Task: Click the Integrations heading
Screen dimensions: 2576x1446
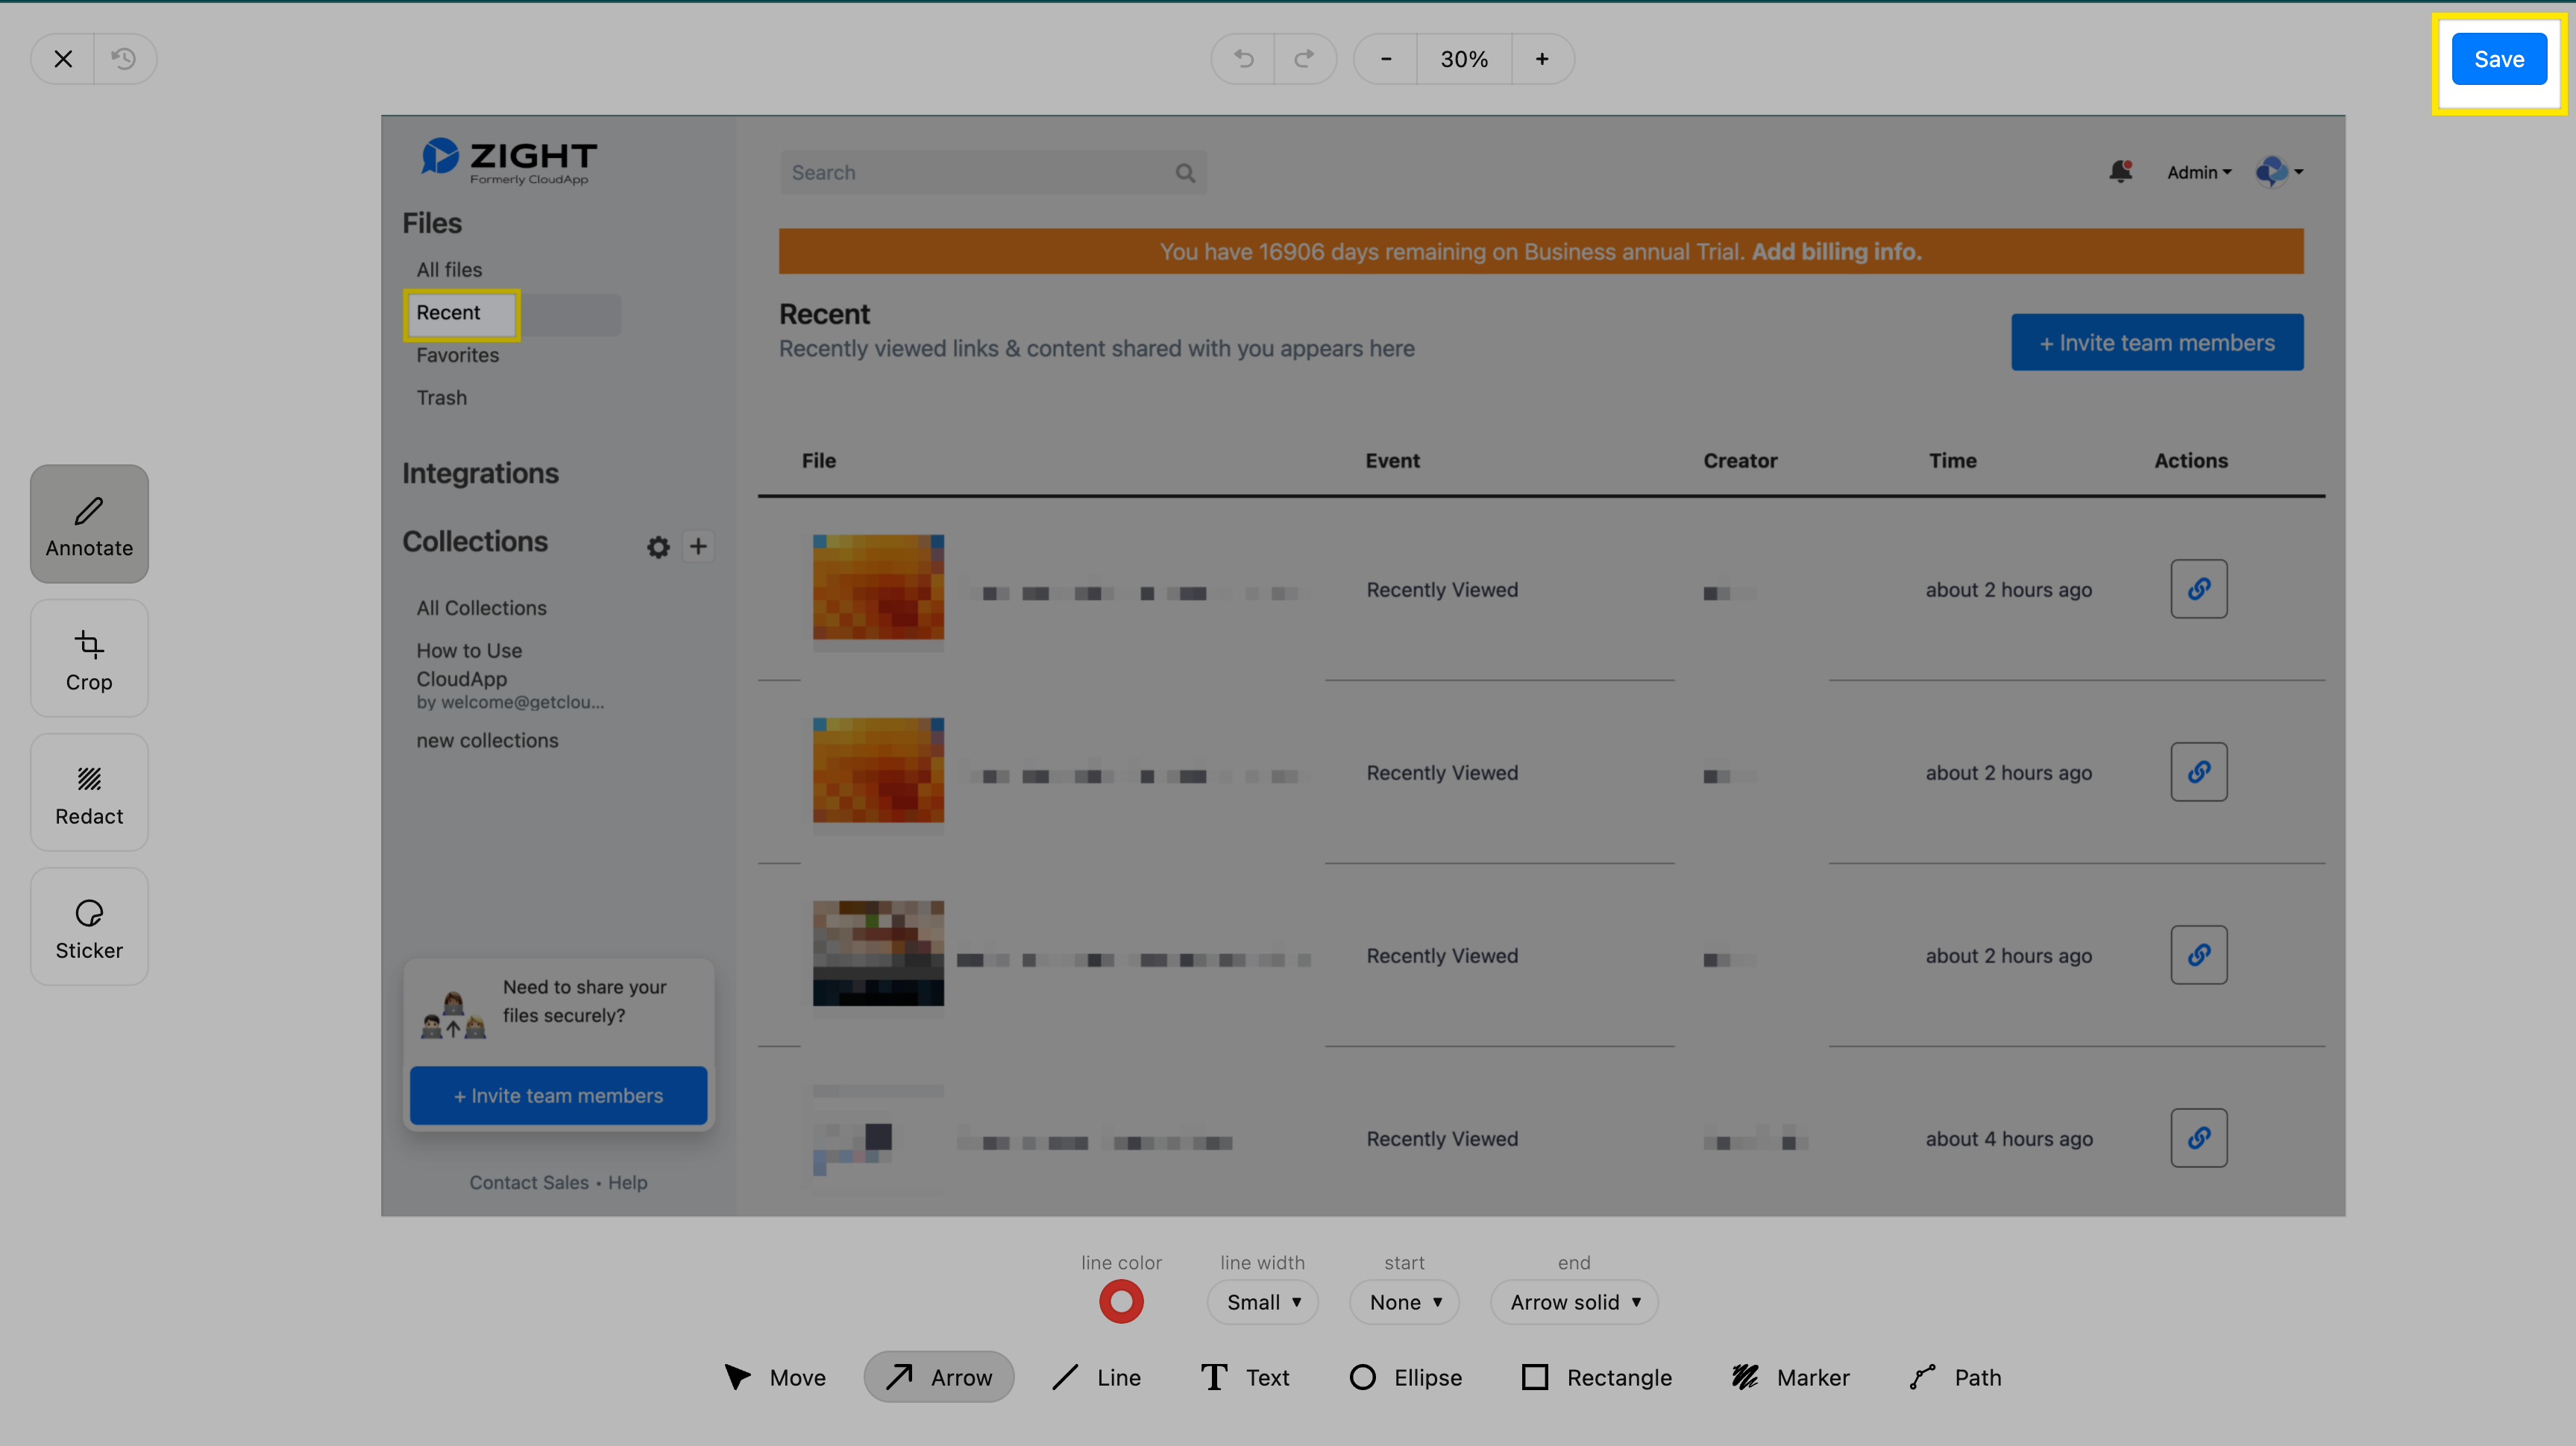Action: tap(480, 473)
